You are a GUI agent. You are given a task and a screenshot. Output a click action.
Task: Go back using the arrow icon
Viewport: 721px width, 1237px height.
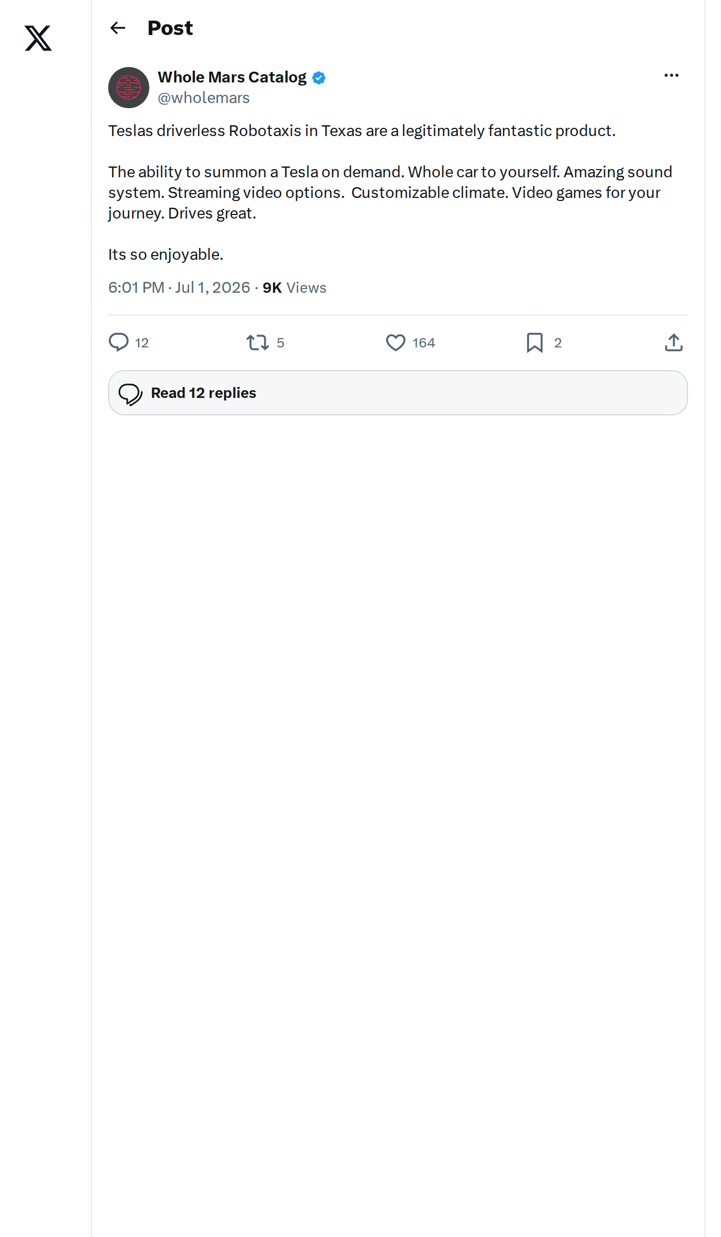(118, 28)
